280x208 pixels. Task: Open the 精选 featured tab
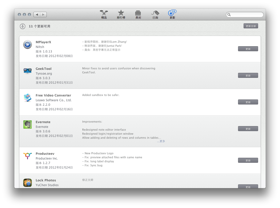pos(104,15)
